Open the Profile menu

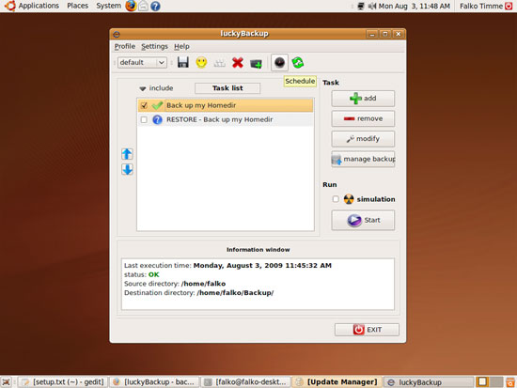coord(125,46)
